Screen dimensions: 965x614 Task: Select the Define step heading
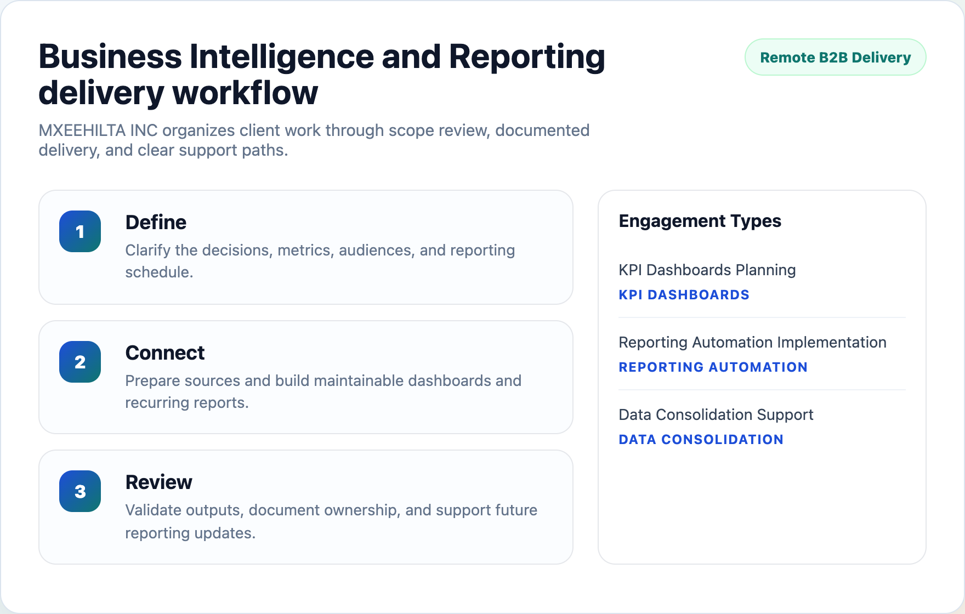pyautogui.click(x=156, y=223)
